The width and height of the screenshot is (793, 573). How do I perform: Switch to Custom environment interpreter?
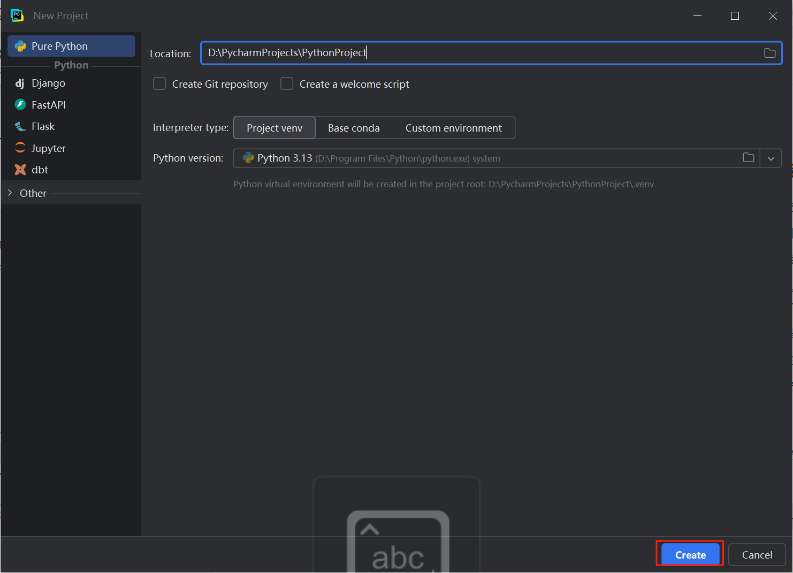454,128
